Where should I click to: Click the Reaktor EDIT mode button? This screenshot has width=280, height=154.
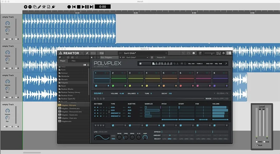93,53
